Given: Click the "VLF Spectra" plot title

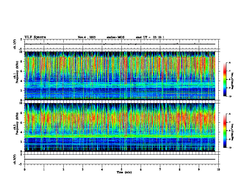Looking at the screenshot, I should 35,37.
